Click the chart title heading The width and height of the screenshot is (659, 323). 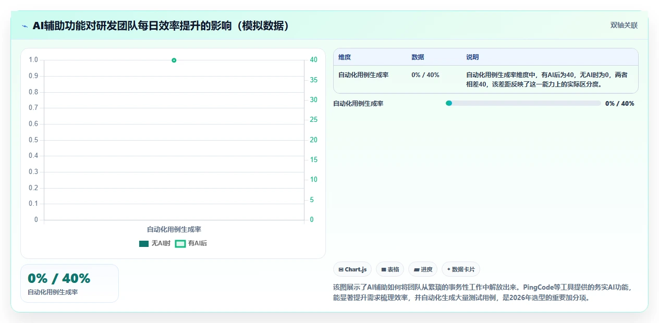tap(161, 26)
